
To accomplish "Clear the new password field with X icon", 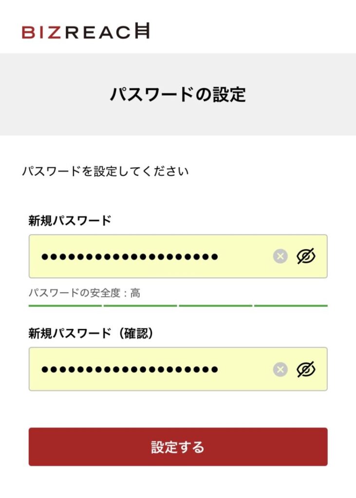I will coord(280,256).
